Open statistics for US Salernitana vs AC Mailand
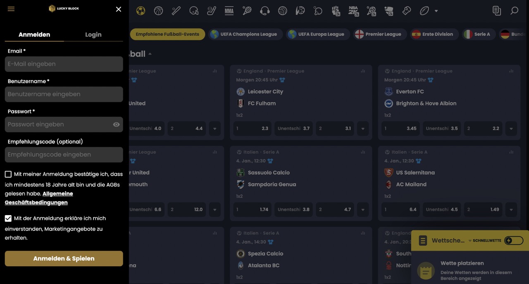 pyautogui.click(x=511, y=152)
